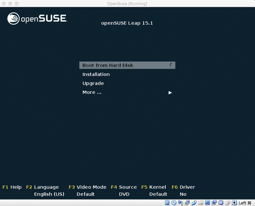The image size is (255, 206).
Task: Click the recording status icon
Action: [214, 203]
